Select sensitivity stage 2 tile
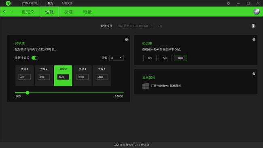The width and height of the screenshot is (263, 148). point(44,76)
